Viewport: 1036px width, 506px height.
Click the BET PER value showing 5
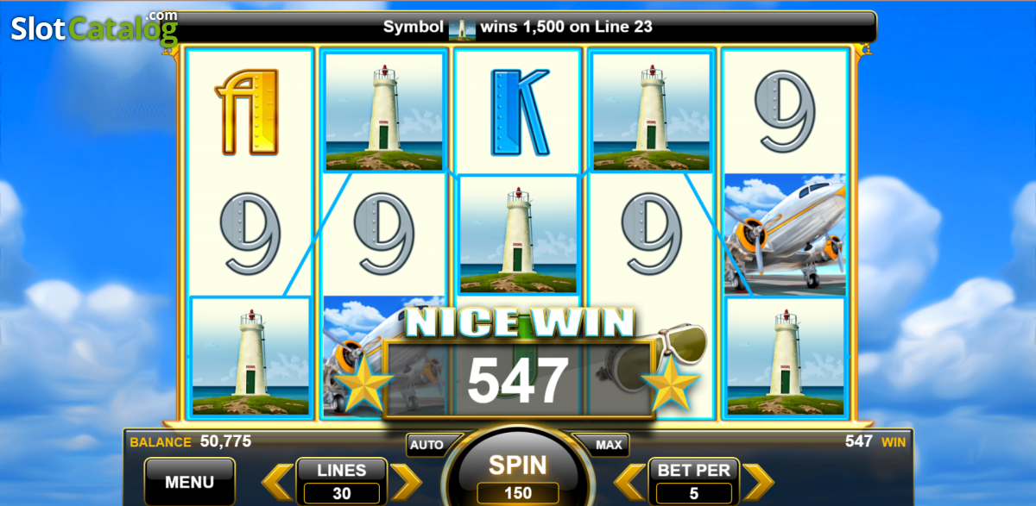click(x=693, y=494)
